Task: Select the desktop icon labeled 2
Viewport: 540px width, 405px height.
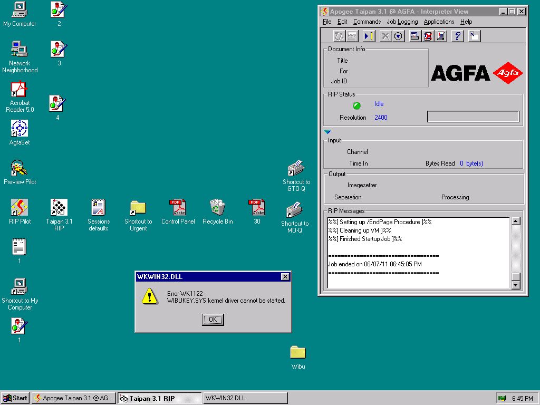Action: click(x=59, y=14)
